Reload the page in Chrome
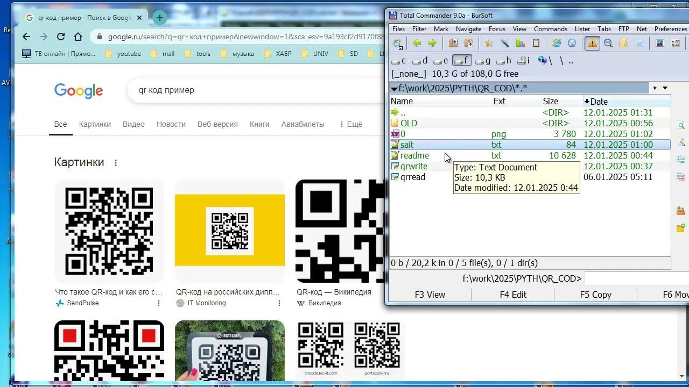689x387 pixels. 61,37
